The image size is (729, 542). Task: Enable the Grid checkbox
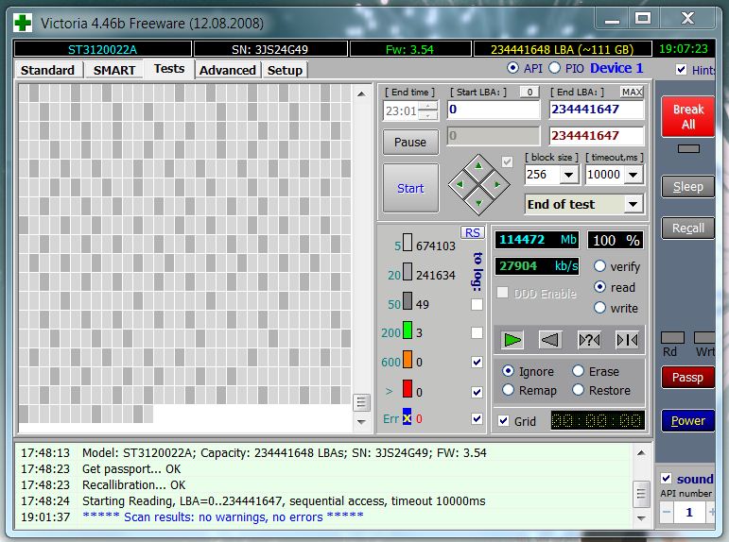pyautogui.click(x=504, y=421)
